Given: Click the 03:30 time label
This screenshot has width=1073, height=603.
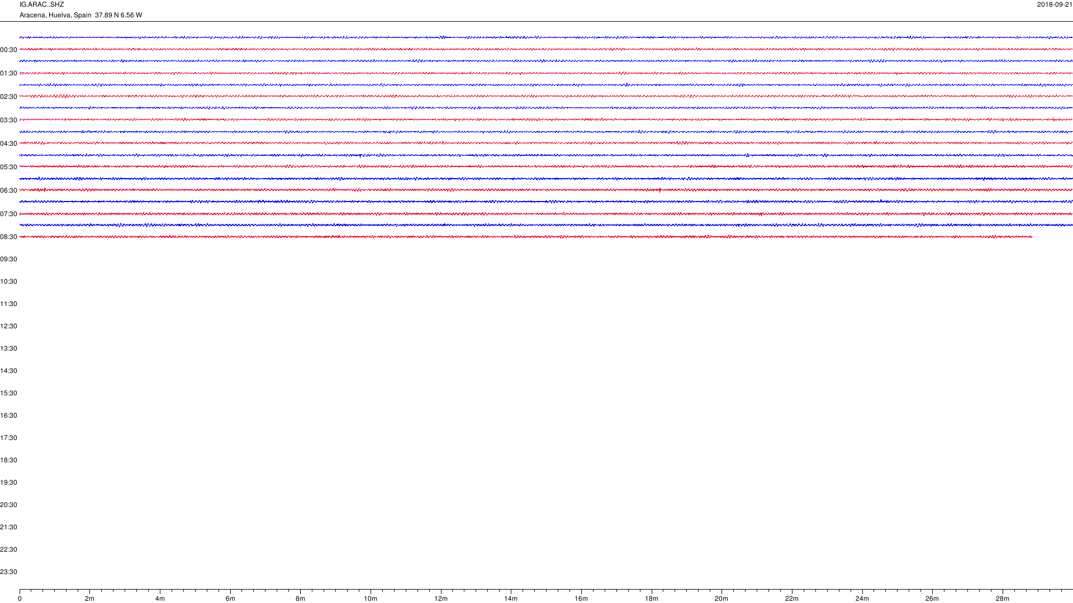Looking at the screenshot, I should click(8, 120).
